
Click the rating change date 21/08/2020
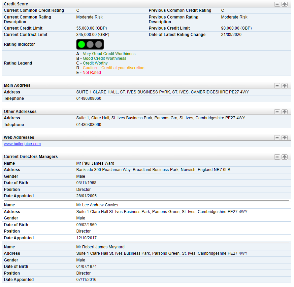pyautogui.click(x=231, y=35)
